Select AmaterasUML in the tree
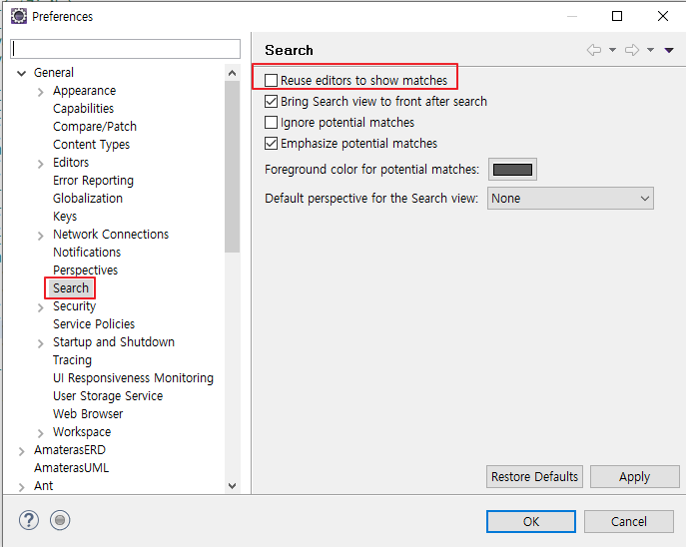 click(71, 468)
